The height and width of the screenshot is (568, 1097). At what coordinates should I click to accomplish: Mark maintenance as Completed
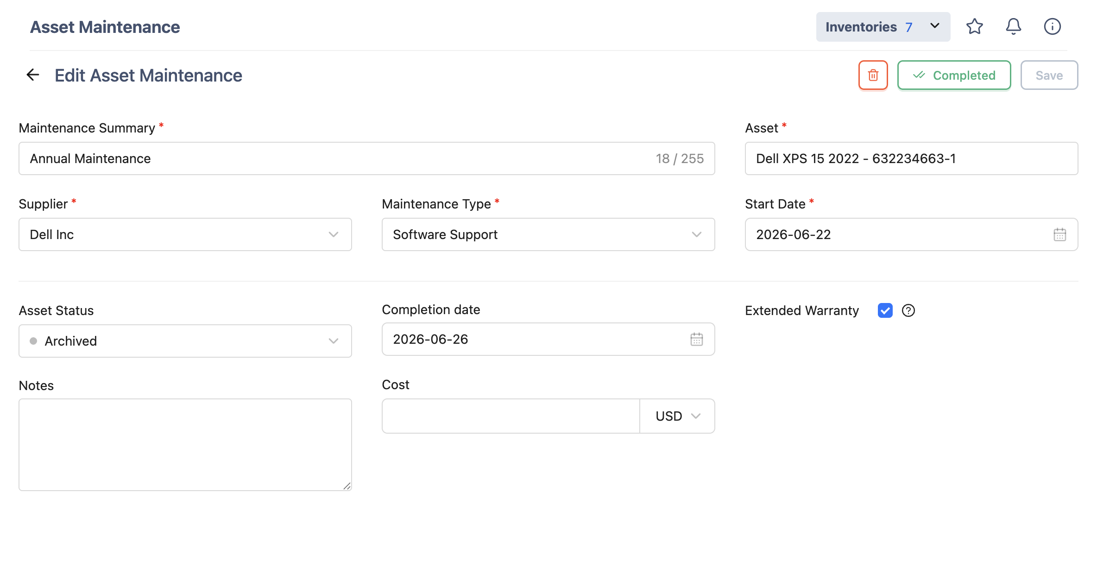(x=954, y=75)
